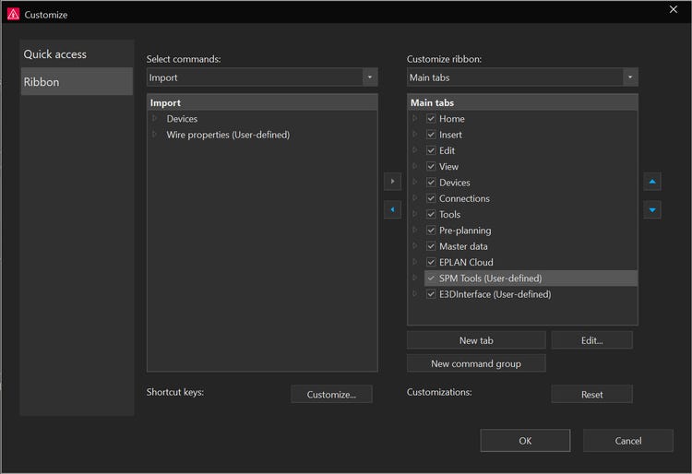Select SPM Tools (User-defined) in the list
692x474 pixels.
(x=490, y=278)
